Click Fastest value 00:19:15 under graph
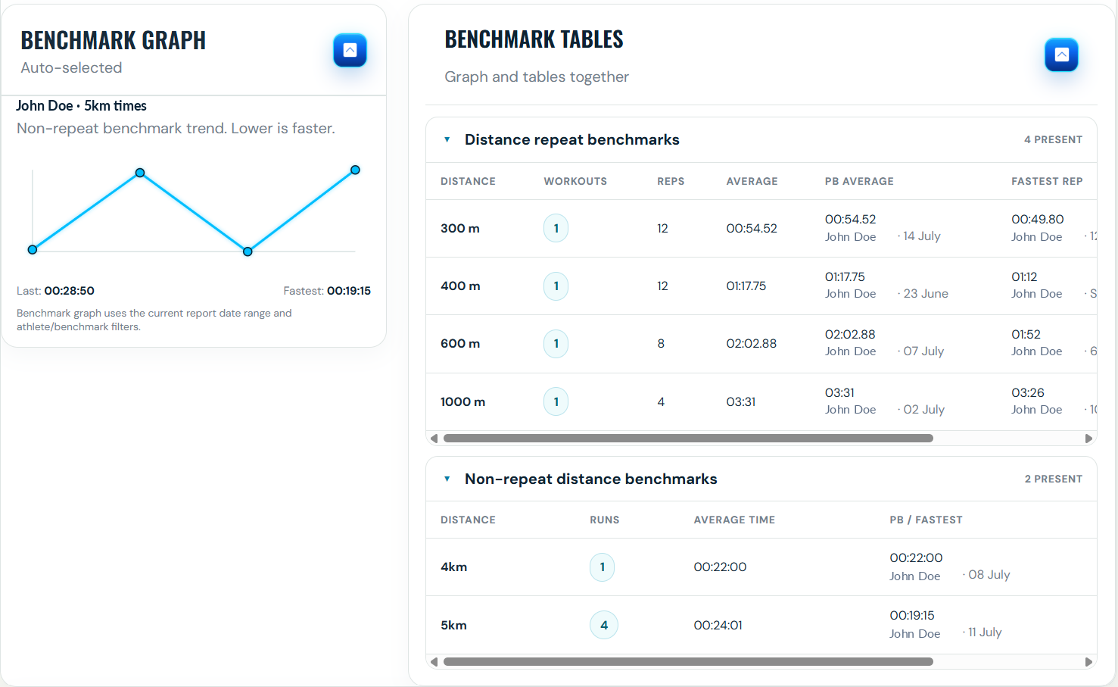The image size is (1118, 687). coord(349,291)
